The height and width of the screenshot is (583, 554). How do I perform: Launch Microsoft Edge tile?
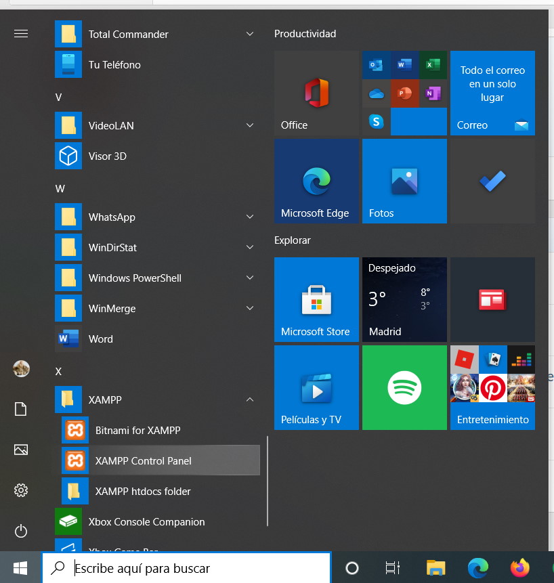tap(316, 181)
